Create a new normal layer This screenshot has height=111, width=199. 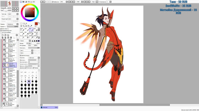pyautogui.click(x=2, y=35)
